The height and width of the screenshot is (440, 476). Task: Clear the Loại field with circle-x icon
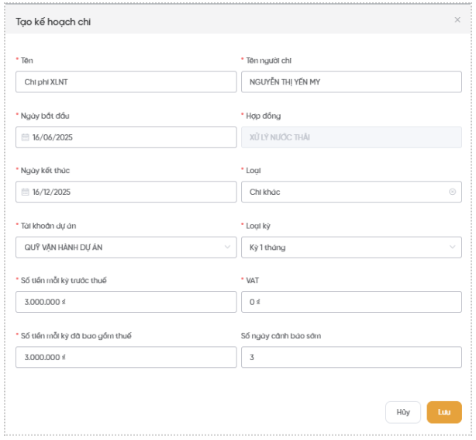(x=452, y=192)
